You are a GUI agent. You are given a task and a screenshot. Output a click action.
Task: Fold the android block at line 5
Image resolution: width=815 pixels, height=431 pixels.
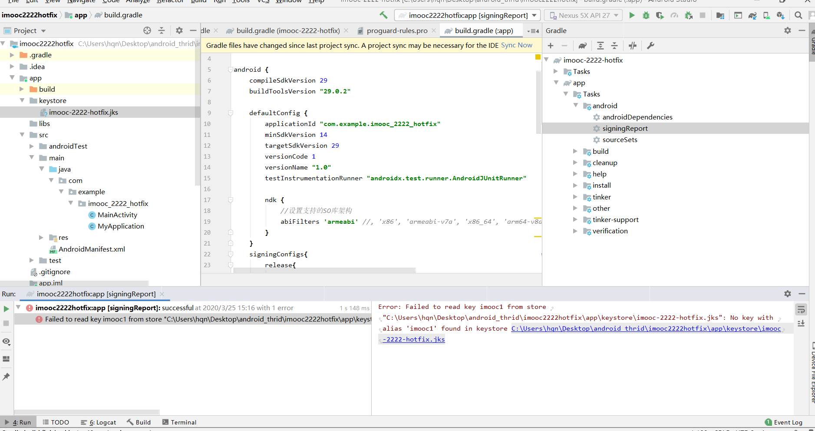[x=231, y=70]
